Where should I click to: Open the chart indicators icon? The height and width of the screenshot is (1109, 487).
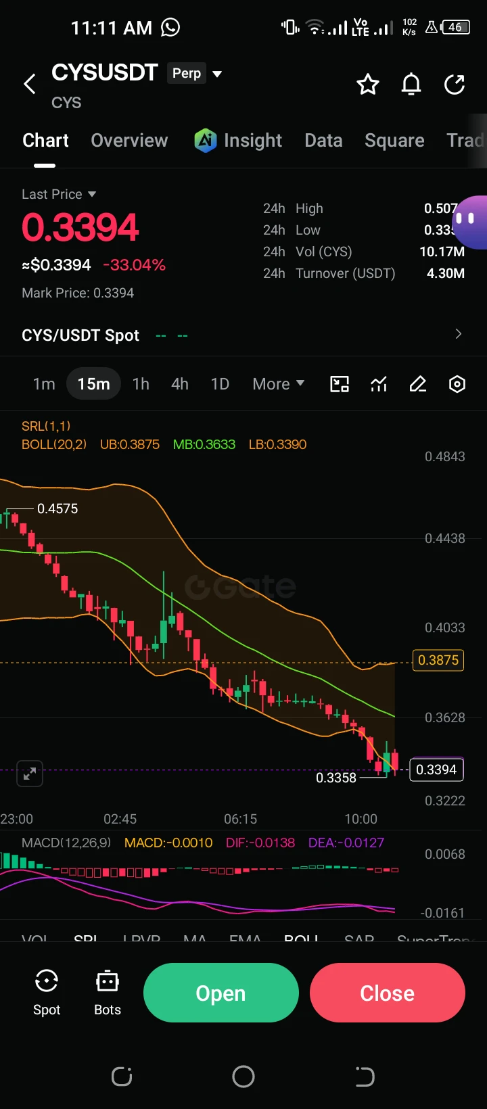379,384
